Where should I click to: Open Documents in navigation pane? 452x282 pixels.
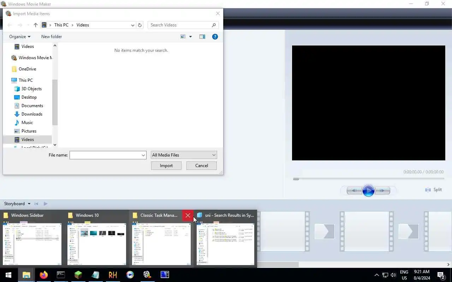(28, 106)
